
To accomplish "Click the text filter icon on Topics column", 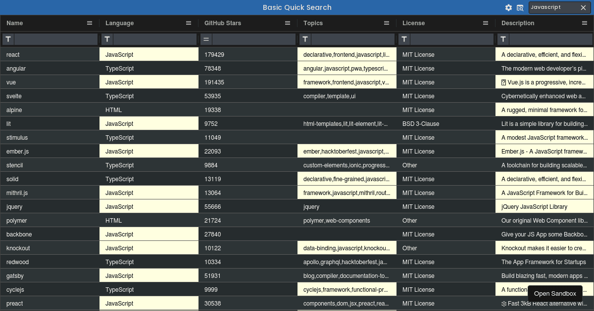I will [305, 39].
